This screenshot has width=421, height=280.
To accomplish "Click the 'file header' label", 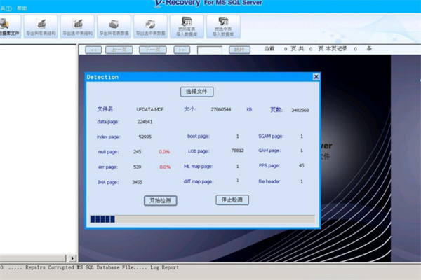I will [x=269, y=181].
